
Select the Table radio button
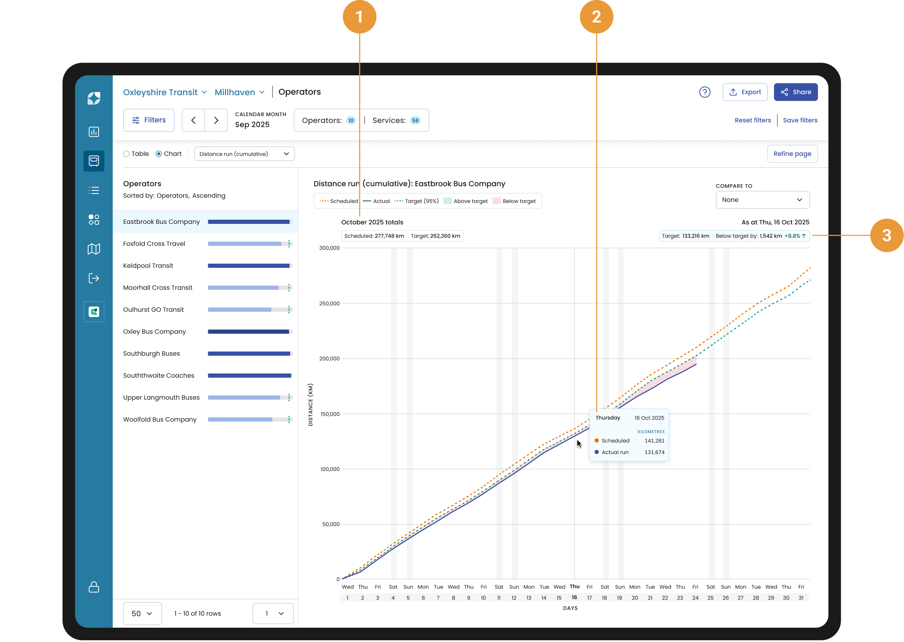127,154
